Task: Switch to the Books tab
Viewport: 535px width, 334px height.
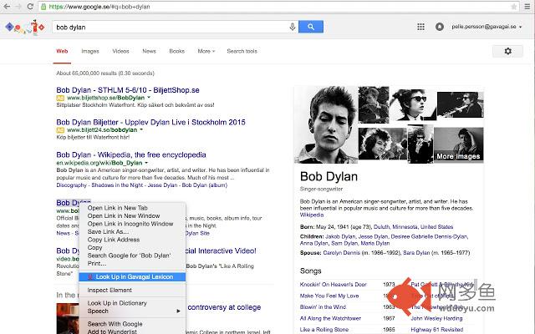Action: (x=176, y=51)
